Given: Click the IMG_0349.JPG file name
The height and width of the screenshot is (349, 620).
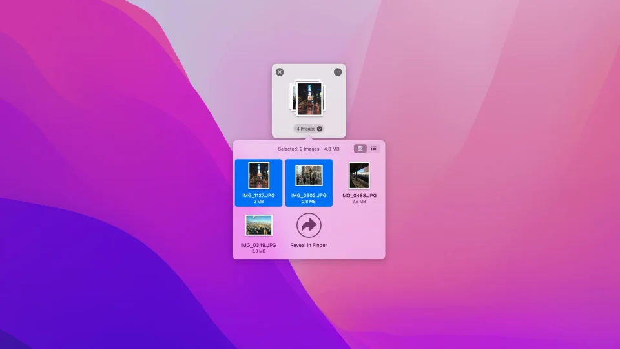Looking at the screenshot, I should [x=258, y=246].
